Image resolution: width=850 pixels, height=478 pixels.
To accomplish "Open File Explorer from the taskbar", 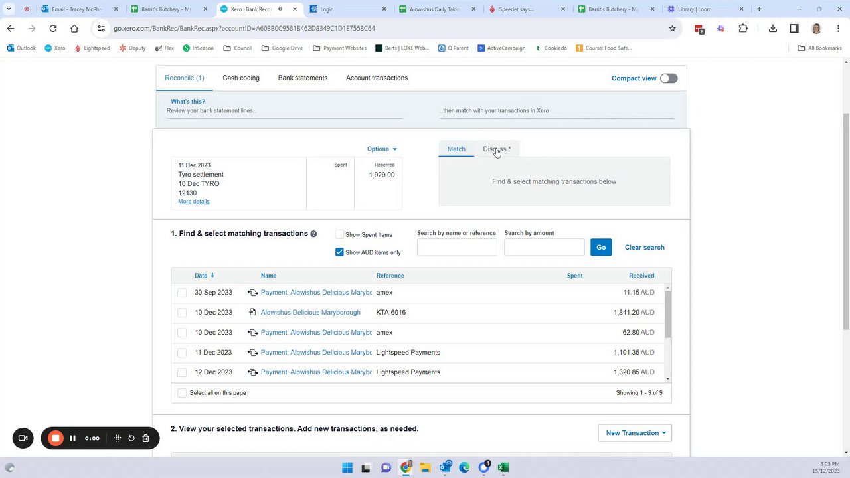I will click(425, 467).
